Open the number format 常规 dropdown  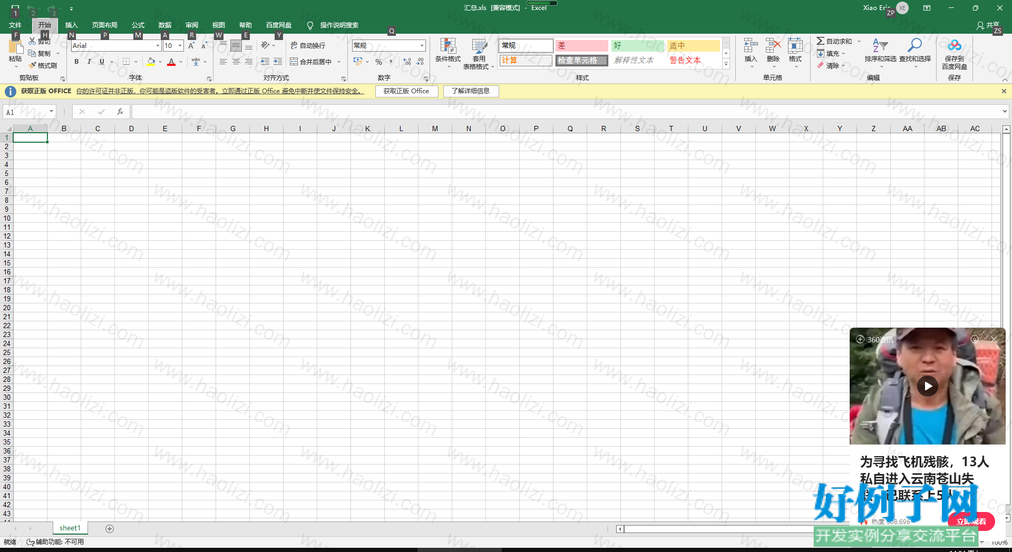tap(422, 46)
